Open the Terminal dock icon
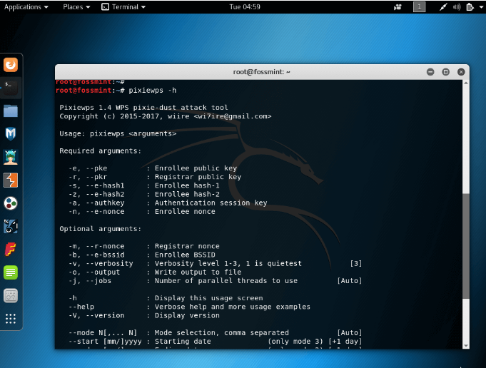This screenshot has width=486, height=368. point(11,88)
